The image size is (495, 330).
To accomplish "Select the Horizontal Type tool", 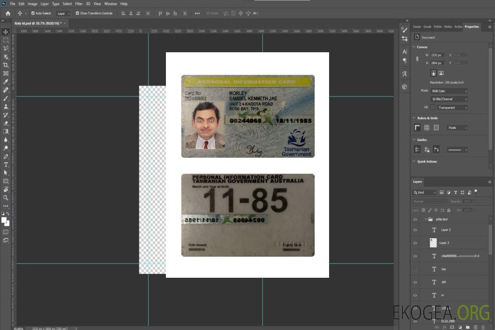I will coord(5,165).
